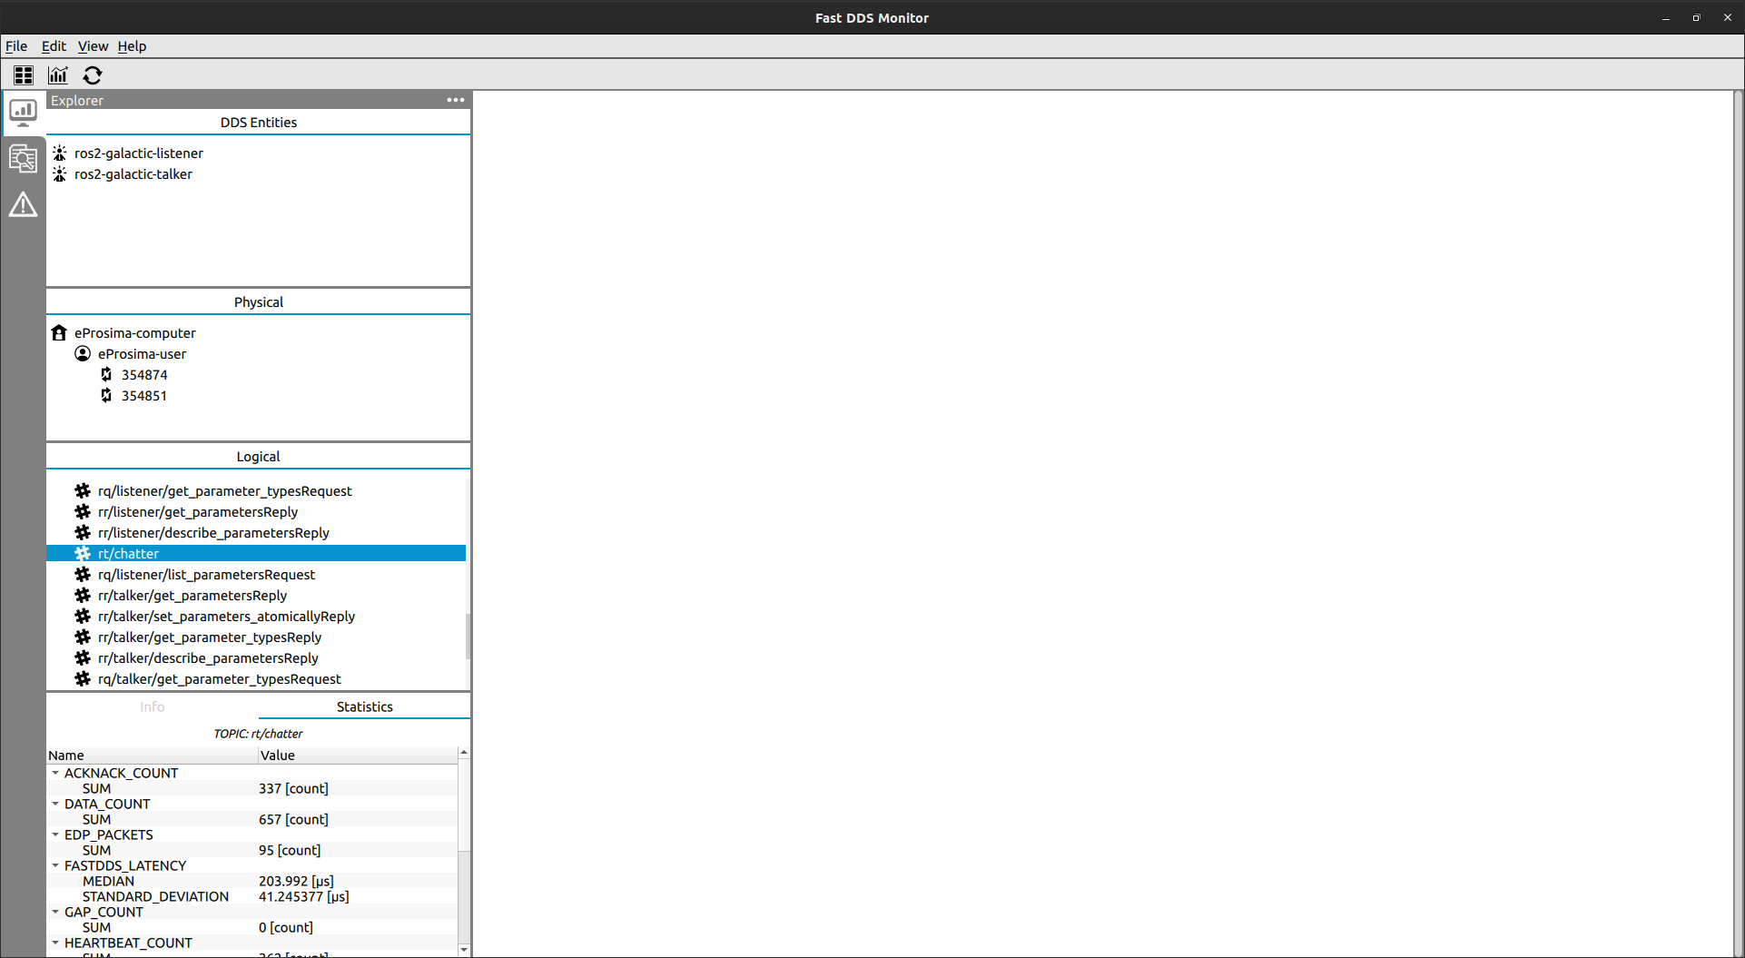Click the process 354851 icon
The image size is (1745, 958).
coord(106,395)
